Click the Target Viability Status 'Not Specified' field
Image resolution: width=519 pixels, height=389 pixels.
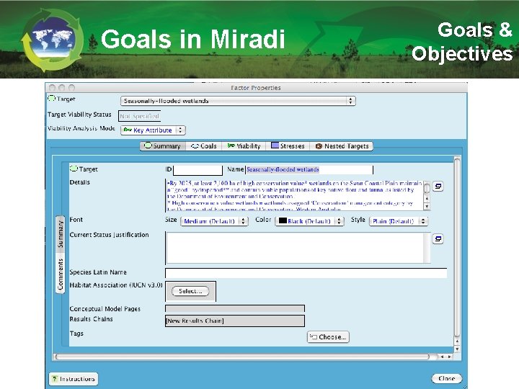(x=139, y=116)
